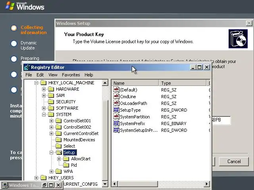
Task: Click the HKEY_USERS folder icon
Action: 43,178
